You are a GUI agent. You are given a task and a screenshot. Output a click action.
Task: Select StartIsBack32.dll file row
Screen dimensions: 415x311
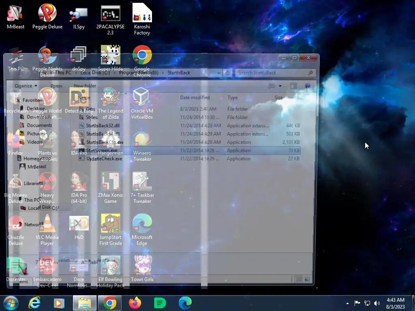pyautogui.click(x=189, y=126)
